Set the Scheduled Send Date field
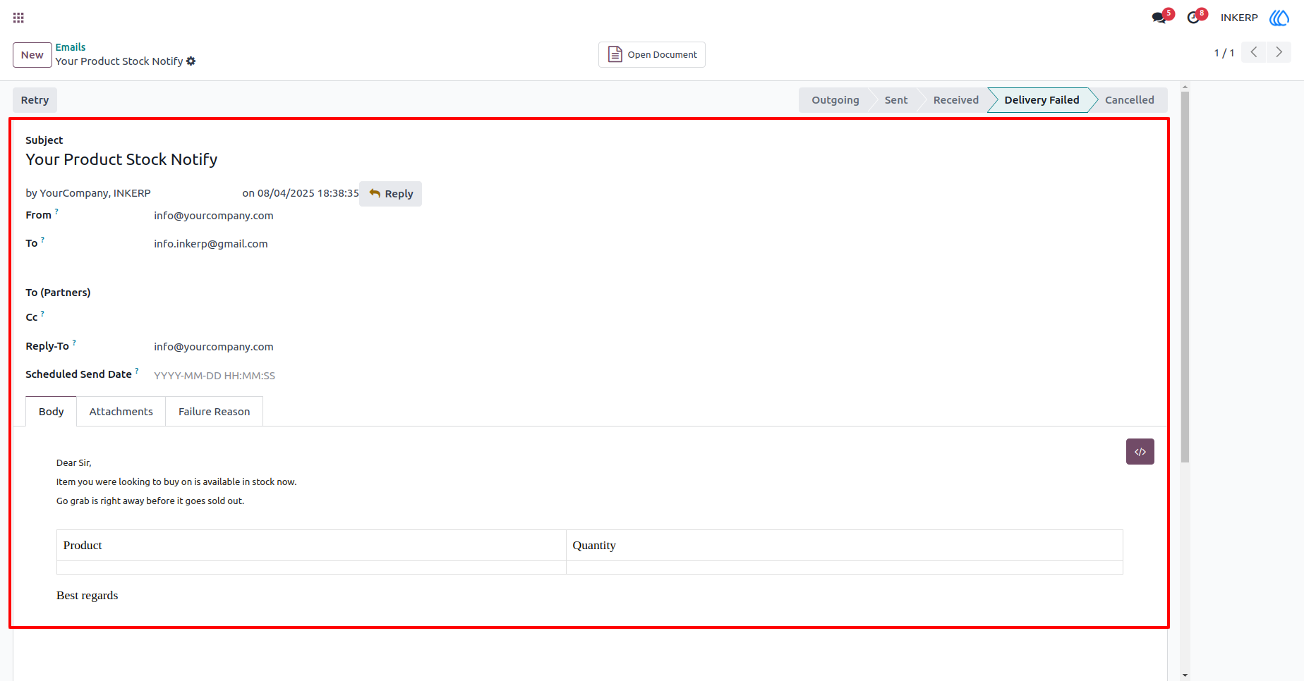 tap(215, 376)
